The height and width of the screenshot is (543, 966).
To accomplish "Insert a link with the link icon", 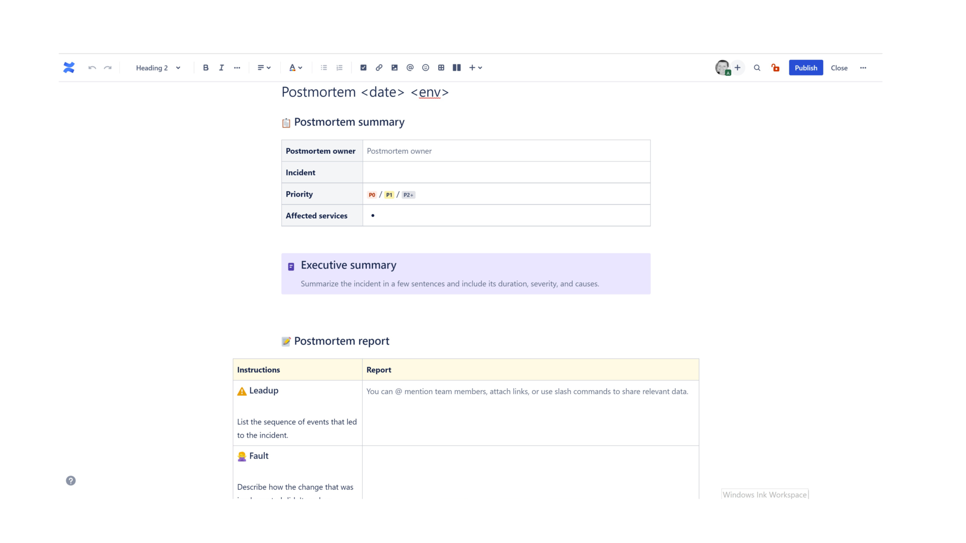I will tap(379, 67).
